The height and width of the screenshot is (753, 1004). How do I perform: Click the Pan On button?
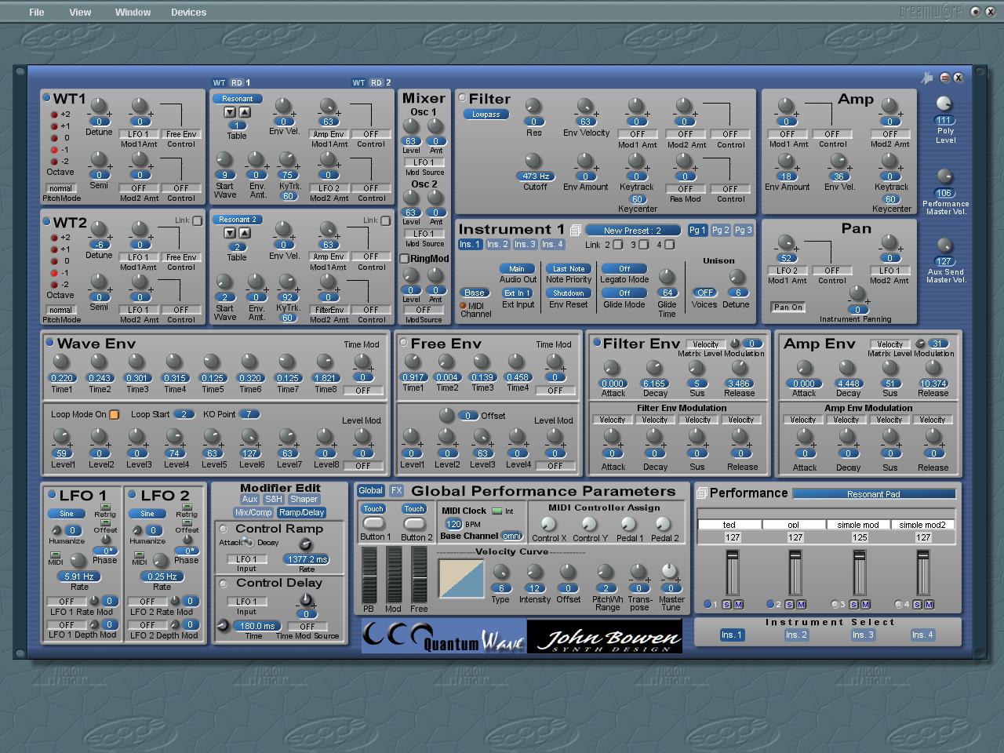788,307
